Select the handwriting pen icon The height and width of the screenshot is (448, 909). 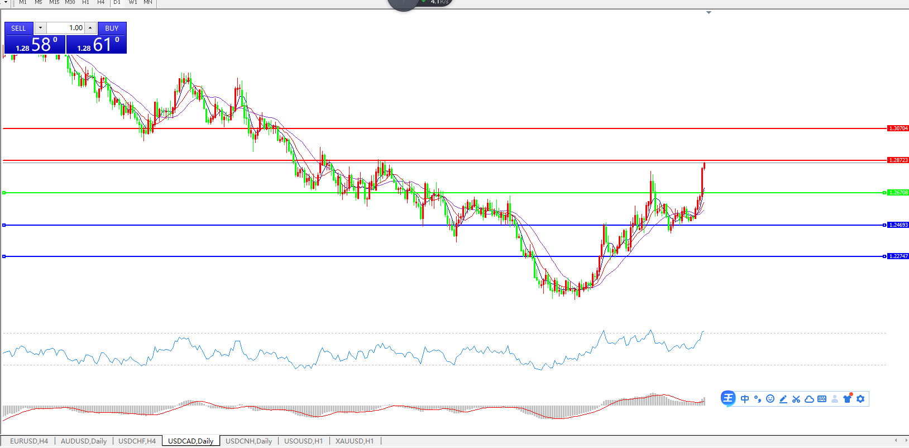click(x=783, y=399)
